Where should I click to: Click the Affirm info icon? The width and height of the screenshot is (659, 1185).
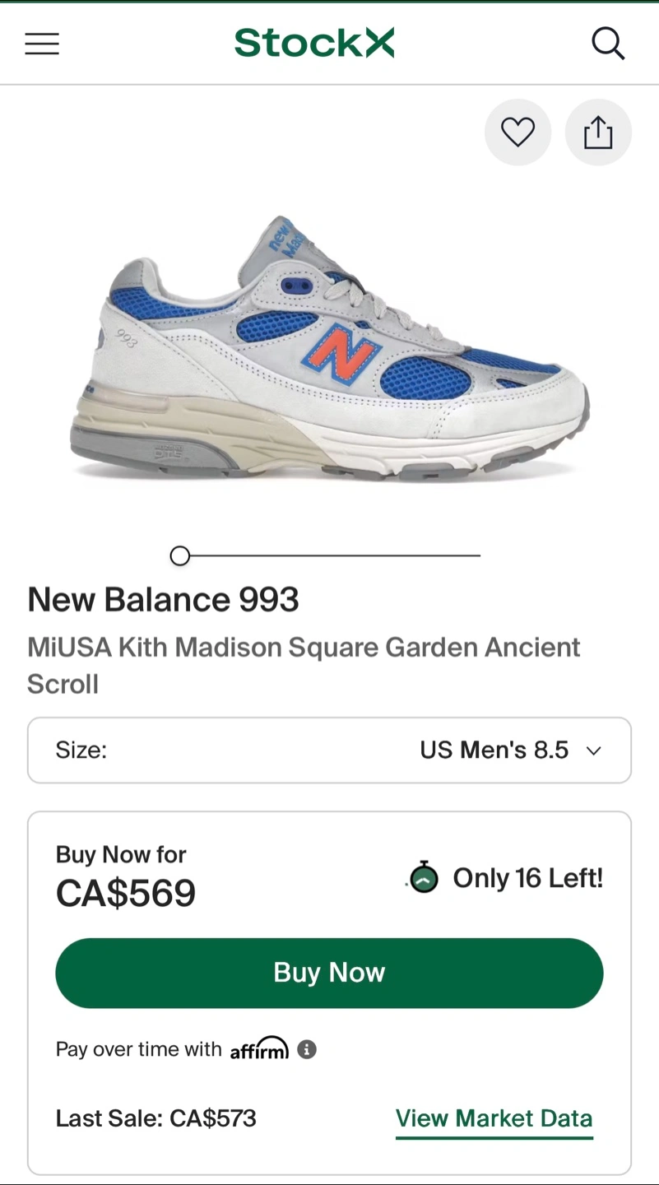pyautogui.click(x=307, y=1050)
